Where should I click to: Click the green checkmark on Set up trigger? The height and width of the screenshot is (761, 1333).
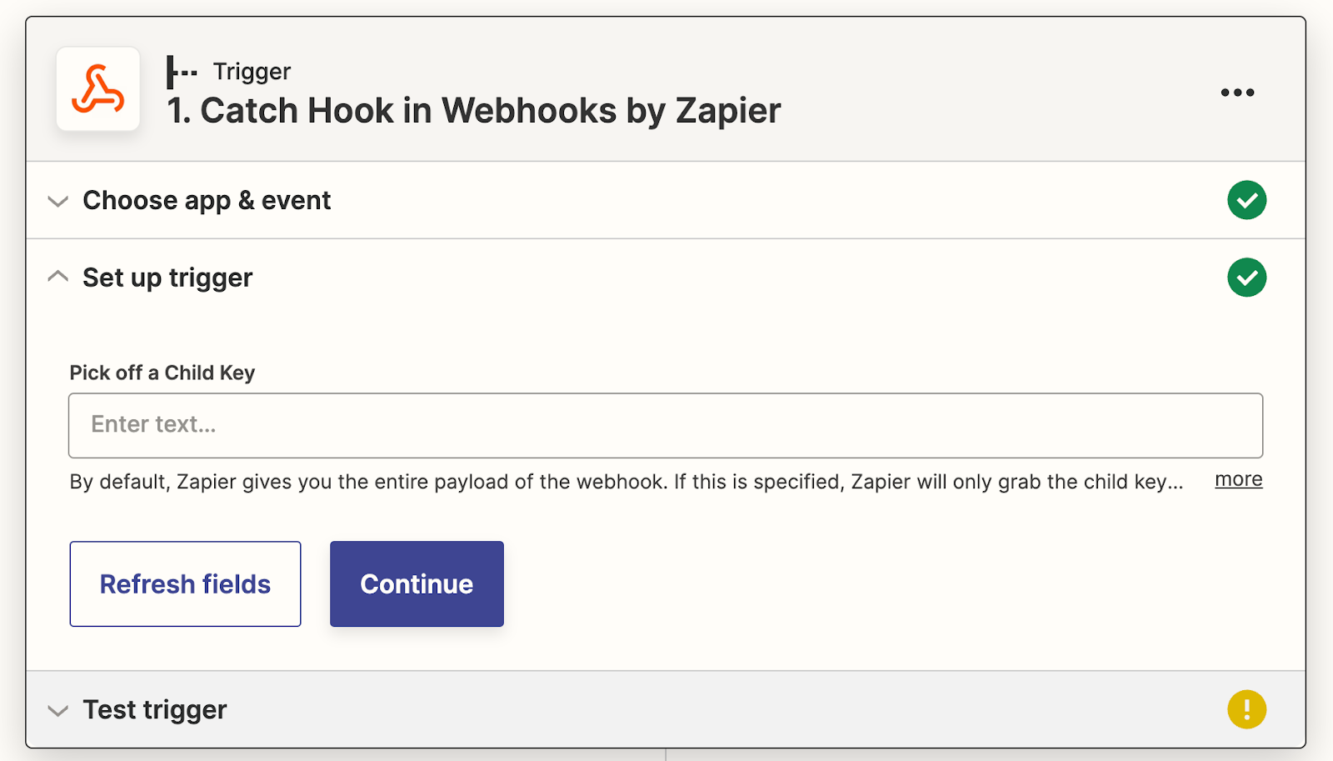tap(1246, 278)
